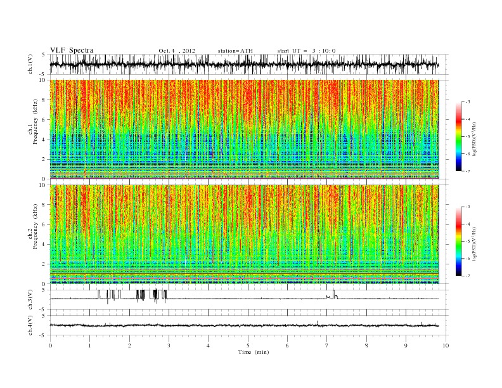Click the '2' kHz tick on ch.2 spectrogram
The height and width of the screenshot is (388, 502).
tap(44, 264)
